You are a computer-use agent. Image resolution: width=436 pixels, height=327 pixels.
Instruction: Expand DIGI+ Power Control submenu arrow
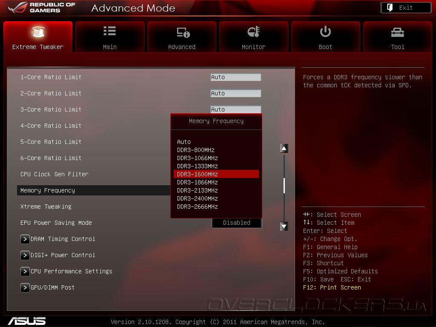(25, 255)
